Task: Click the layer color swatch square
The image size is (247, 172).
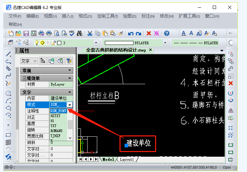Action: 59,43
